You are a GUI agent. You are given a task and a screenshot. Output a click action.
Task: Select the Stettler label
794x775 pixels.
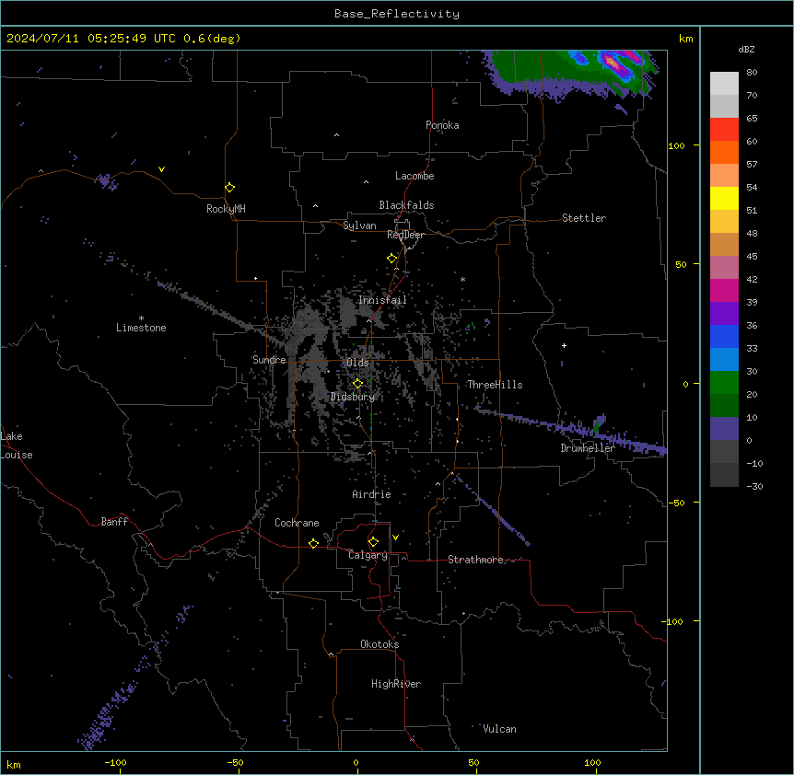pos(584,218)
